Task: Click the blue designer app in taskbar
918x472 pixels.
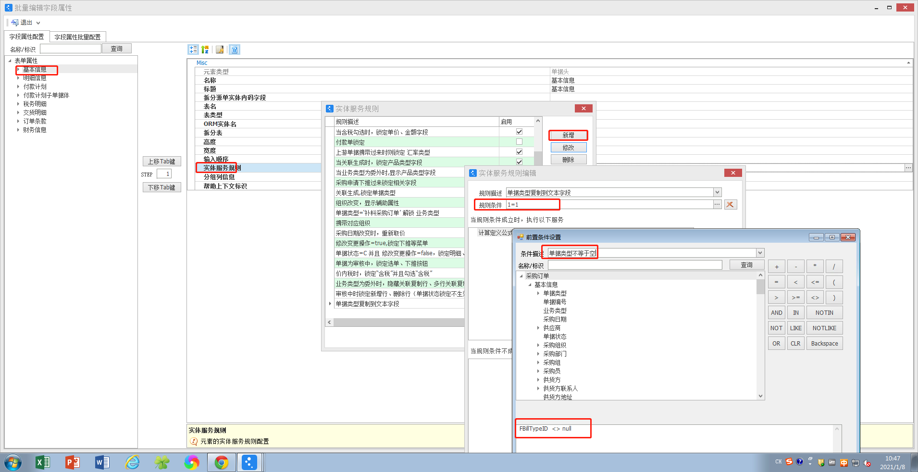Action: point(249,463)
